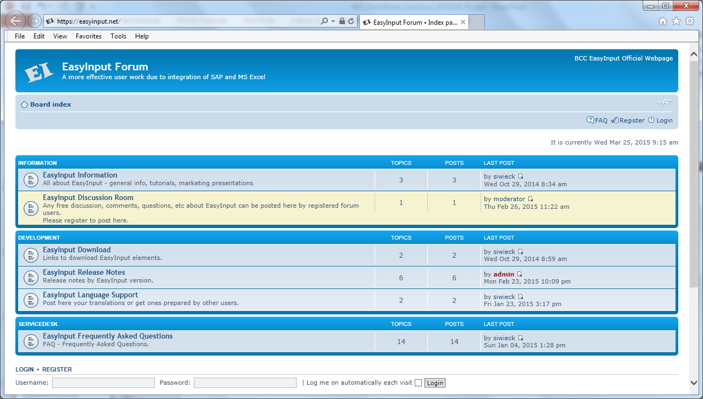This screenshot has height=399, width=703.
Task: Click the REGISTER link above username field
Action: [57, 369]
